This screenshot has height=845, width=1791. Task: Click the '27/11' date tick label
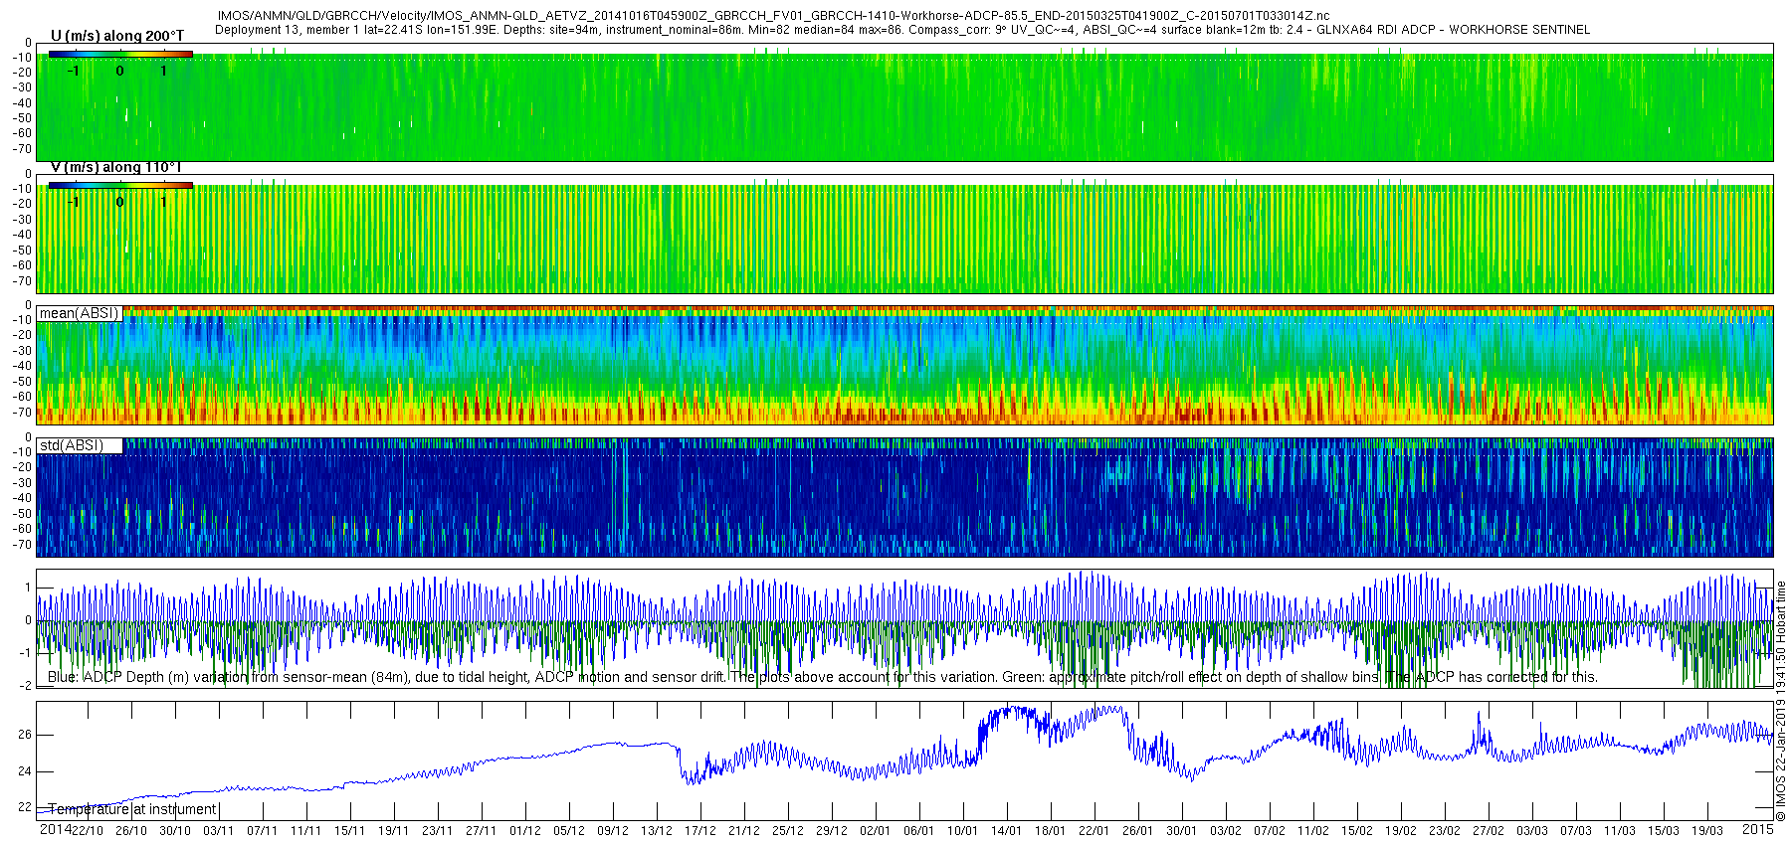pyautogui.click(x=482, y=831)
